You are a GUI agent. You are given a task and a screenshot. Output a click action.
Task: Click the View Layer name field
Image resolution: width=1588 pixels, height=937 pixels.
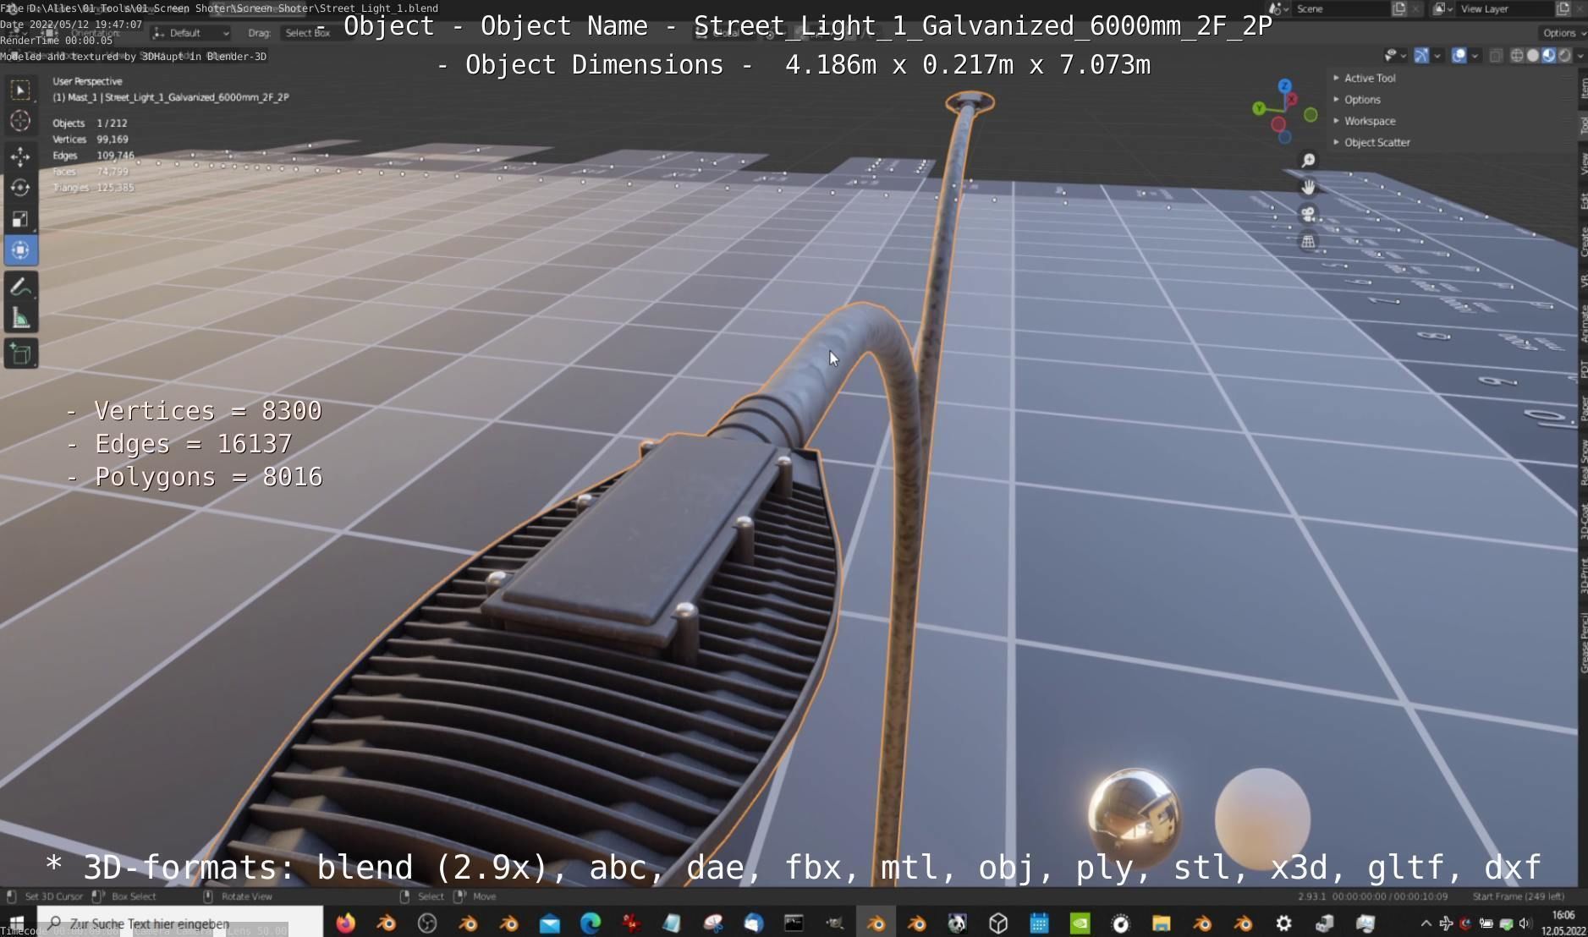(1504, 8)
